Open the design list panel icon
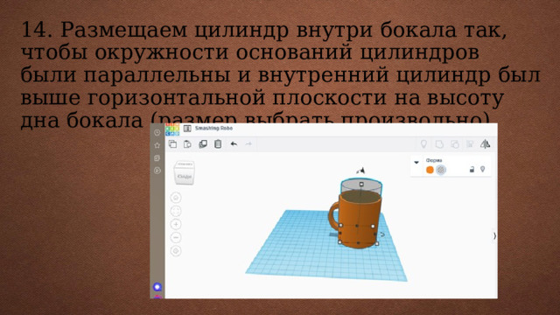 pyautogui.click(x=187, y=129)
